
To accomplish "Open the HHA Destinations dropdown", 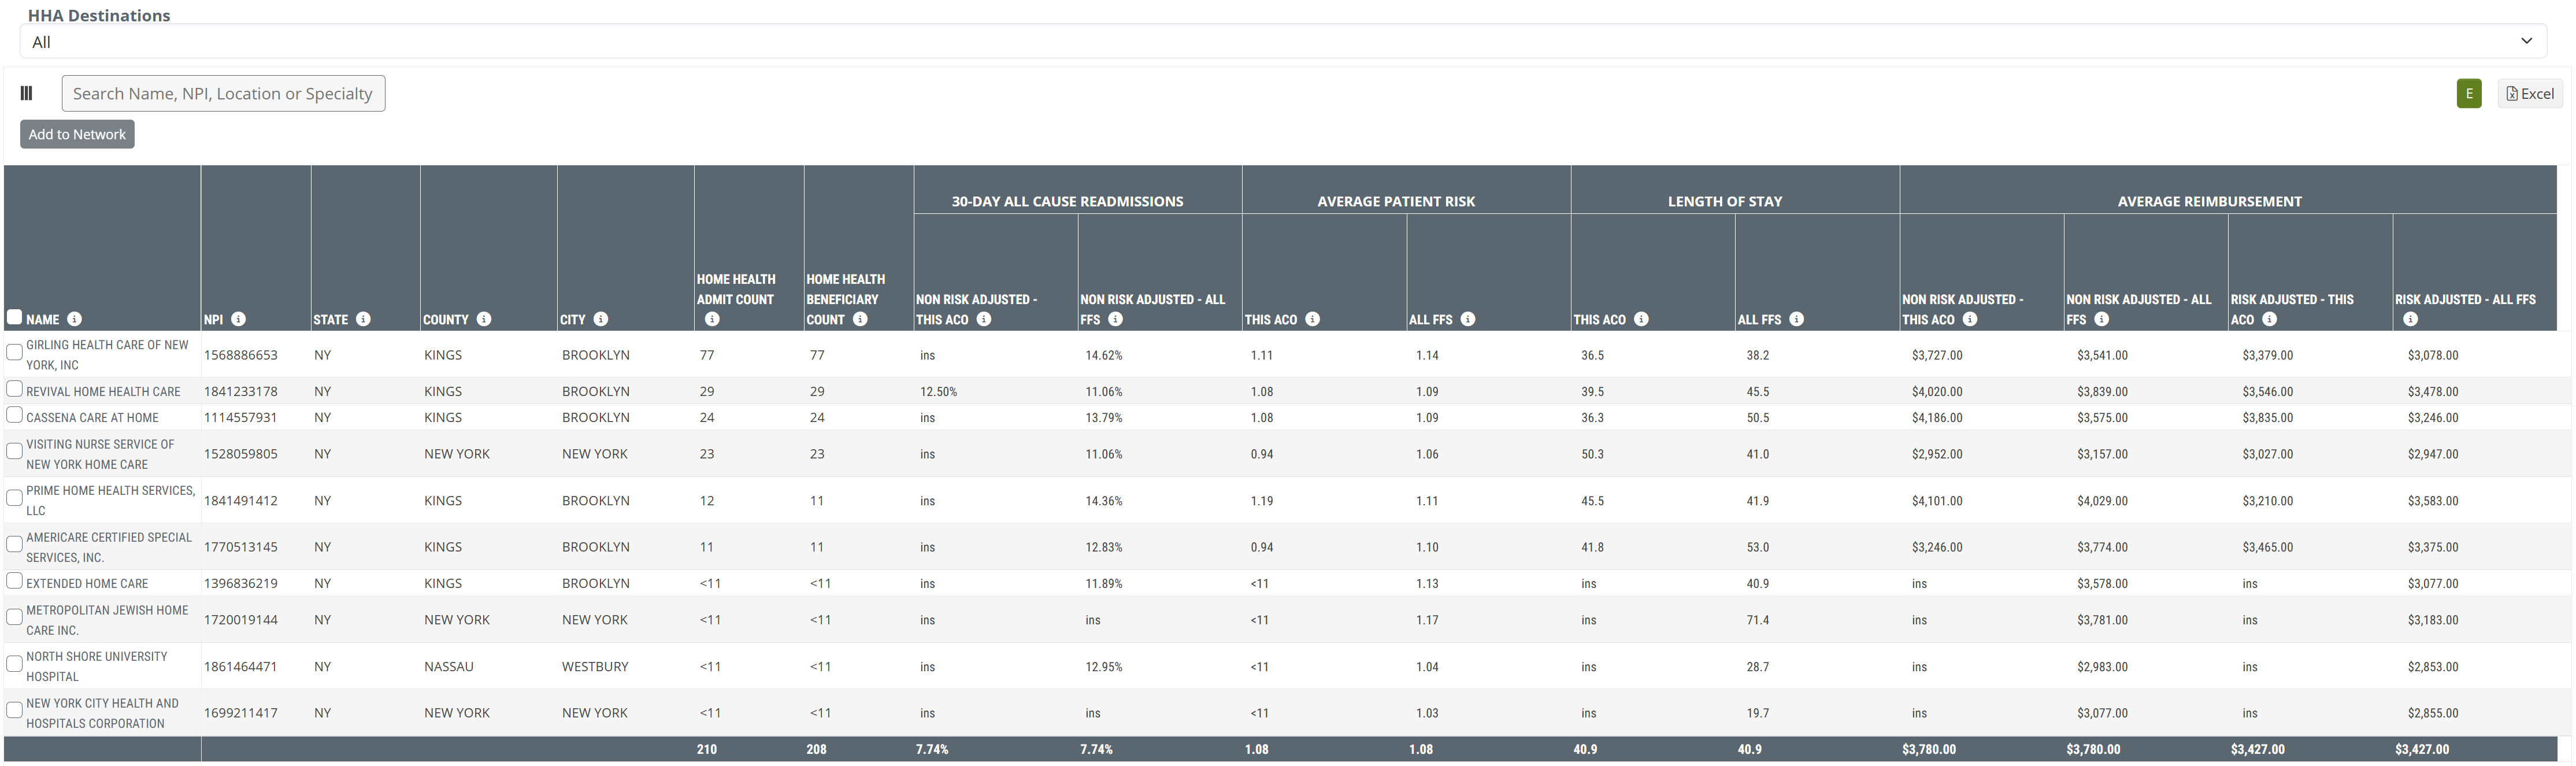I will pos(1280,41).
